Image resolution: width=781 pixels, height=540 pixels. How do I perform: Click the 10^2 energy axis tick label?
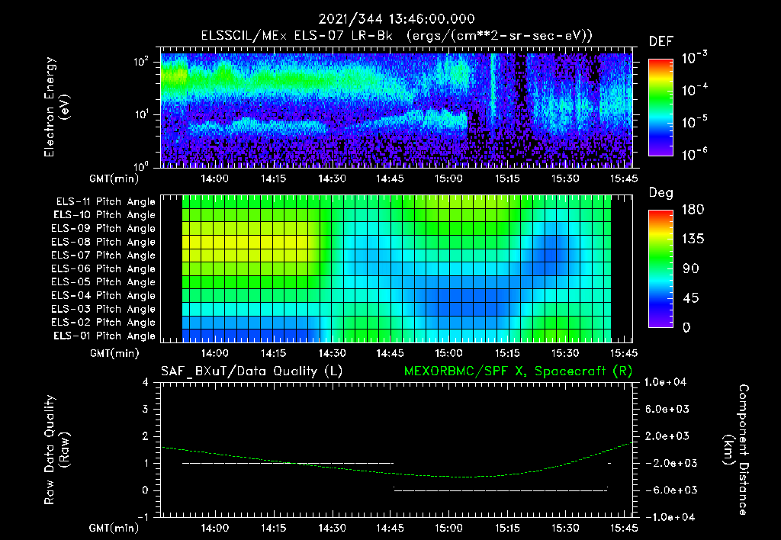pyautogui.click(x=141, y=62)
